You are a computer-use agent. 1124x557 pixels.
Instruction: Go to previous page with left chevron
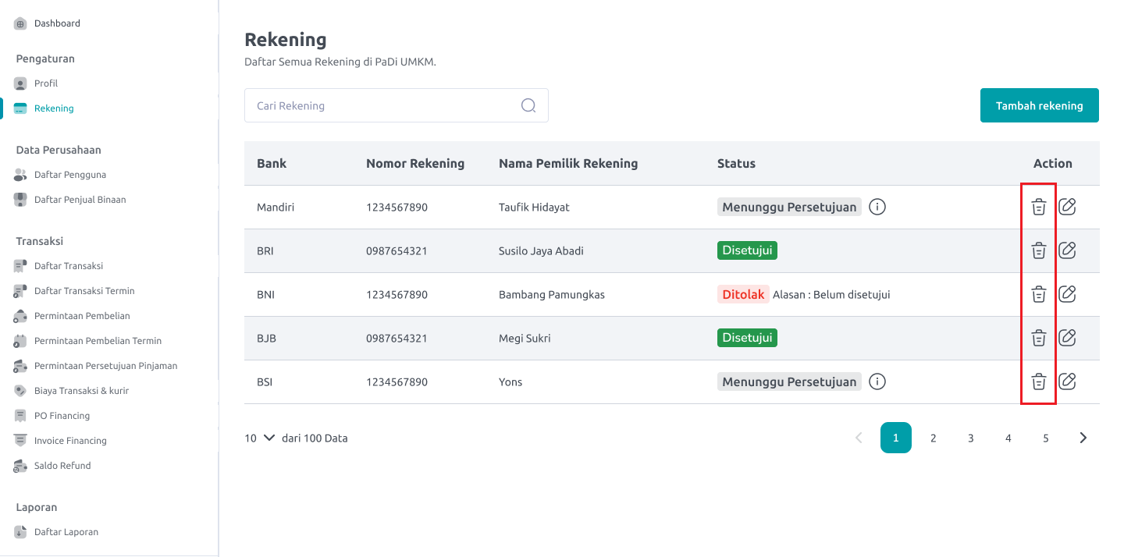(x=859, y=438)
